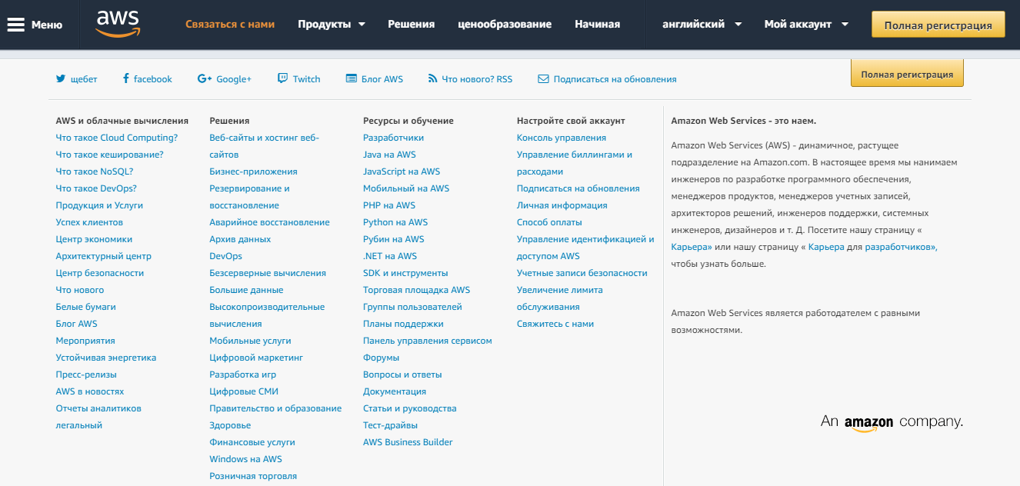
Task: Open the легальный link
Action: point(78,425)
